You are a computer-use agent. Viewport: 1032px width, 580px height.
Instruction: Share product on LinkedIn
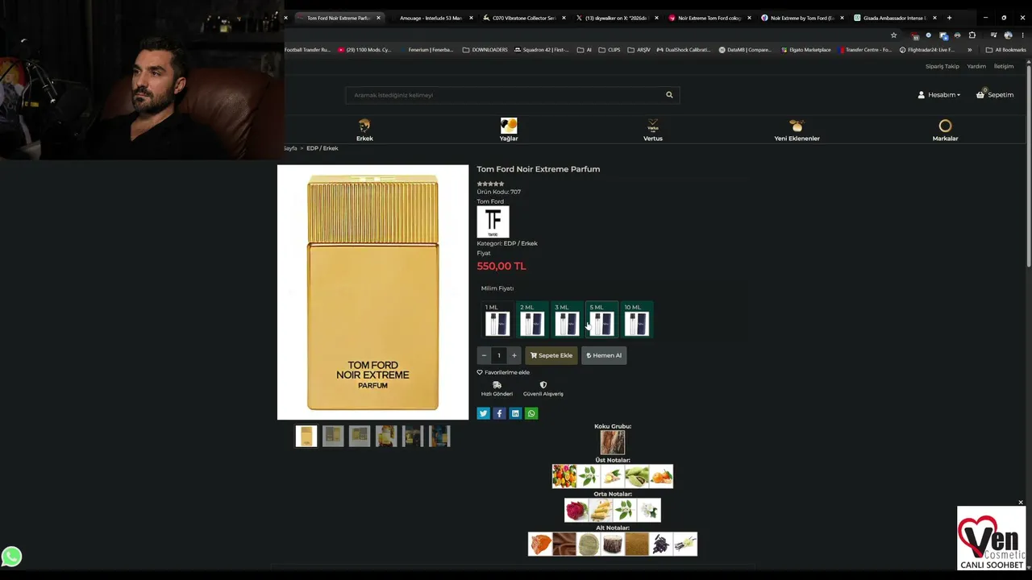click(x=515, y=413)
